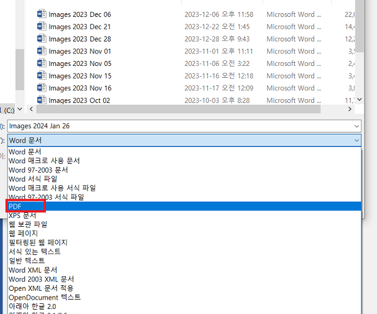Click date 2023-10-03 오후 8:28
Screen dimensions: 377x314
click(x=217, y=100)
